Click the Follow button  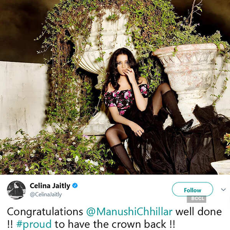[192, 189]
